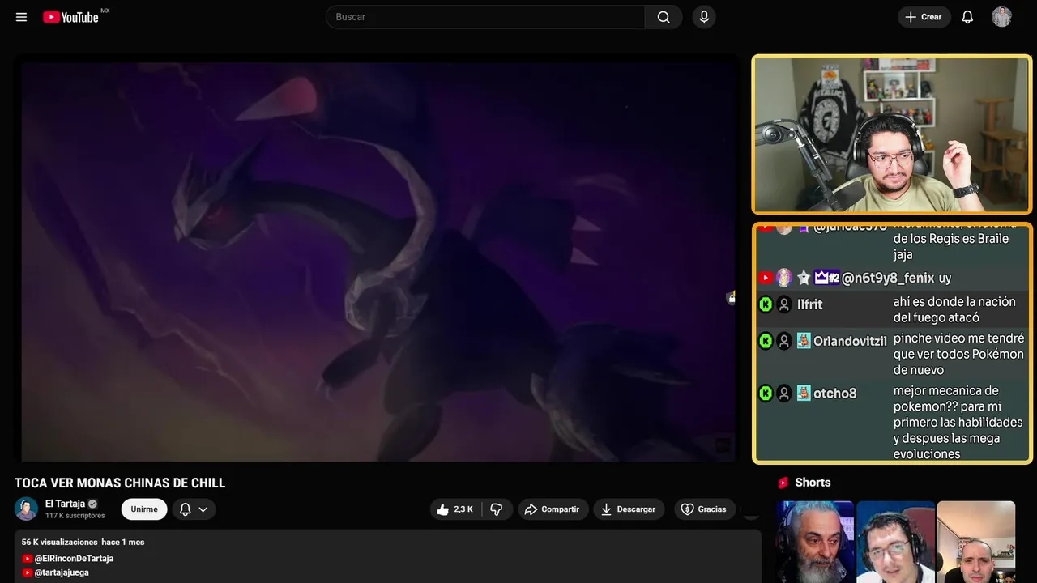Open El Tartaja channel avatar
This screenshot has height=583, width=1037.
(26, 509)
